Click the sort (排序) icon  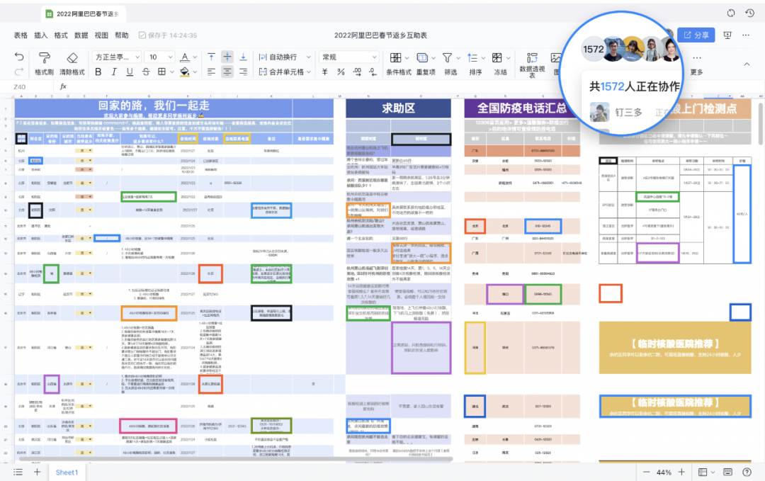(x=473, y=58)
